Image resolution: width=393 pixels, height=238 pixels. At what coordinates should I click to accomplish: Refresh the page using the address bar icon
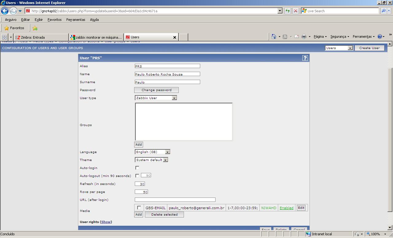(288, 11)
